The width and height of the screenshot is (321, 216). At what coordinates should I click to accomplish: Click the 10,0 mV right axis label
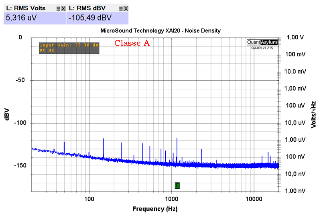click(x=295, y=71)
